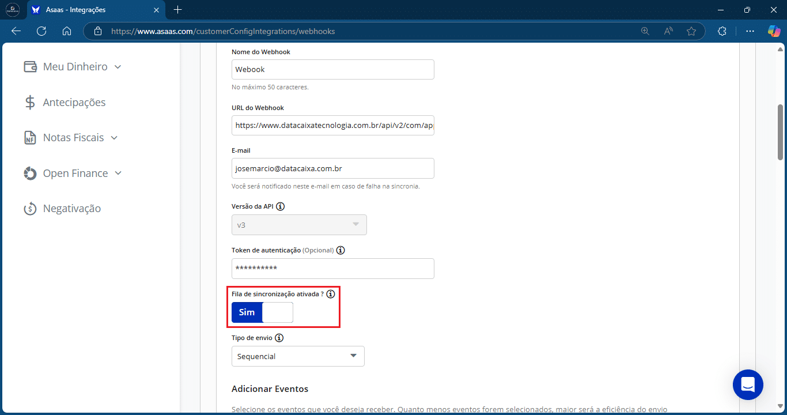Activate the Read aloud icon

tap(668, 31)
